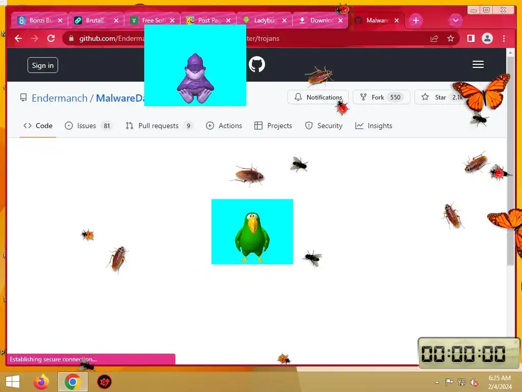Open a new tab with plus button
522x392 pixels.
click(x=416, y=20)
